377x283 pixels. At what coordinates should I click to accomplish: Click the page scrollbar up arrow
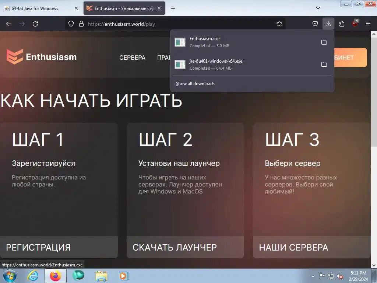[x=374, y=34]
